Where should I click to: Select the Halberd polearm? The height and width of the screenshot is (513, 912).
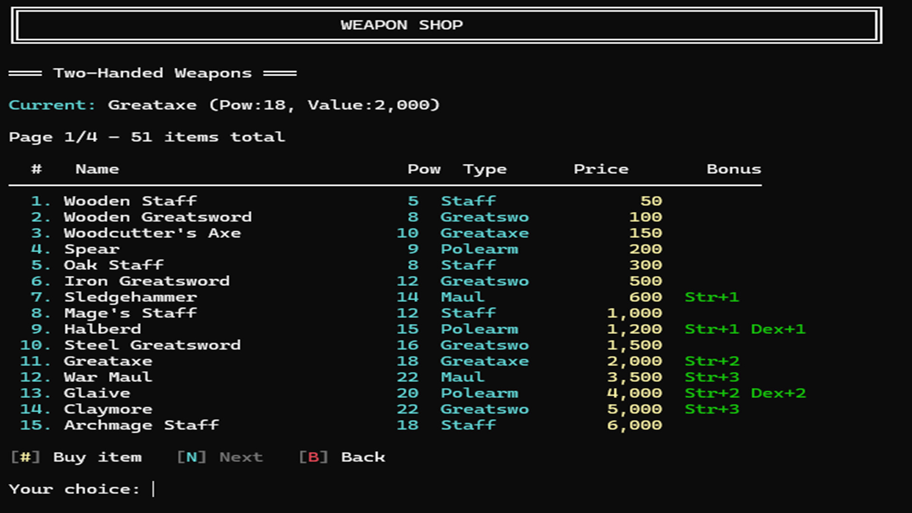click(x=103, y=329)
